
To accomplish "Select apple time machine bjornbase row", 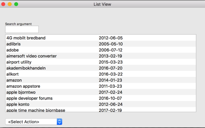I will [x=36, y=110].
